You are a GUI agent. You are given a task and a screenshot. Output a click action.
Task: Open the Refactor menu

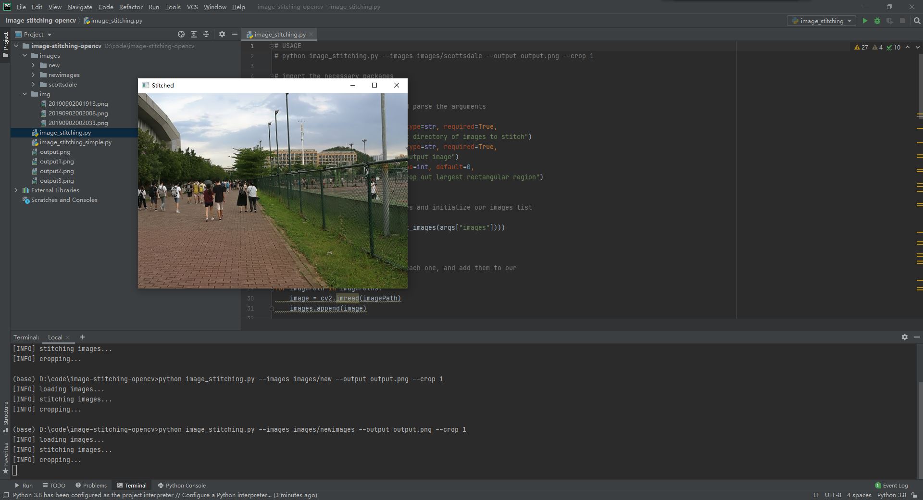coord(131,7)
